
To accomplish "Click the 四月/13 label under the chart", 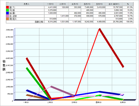I will (99, 102).
